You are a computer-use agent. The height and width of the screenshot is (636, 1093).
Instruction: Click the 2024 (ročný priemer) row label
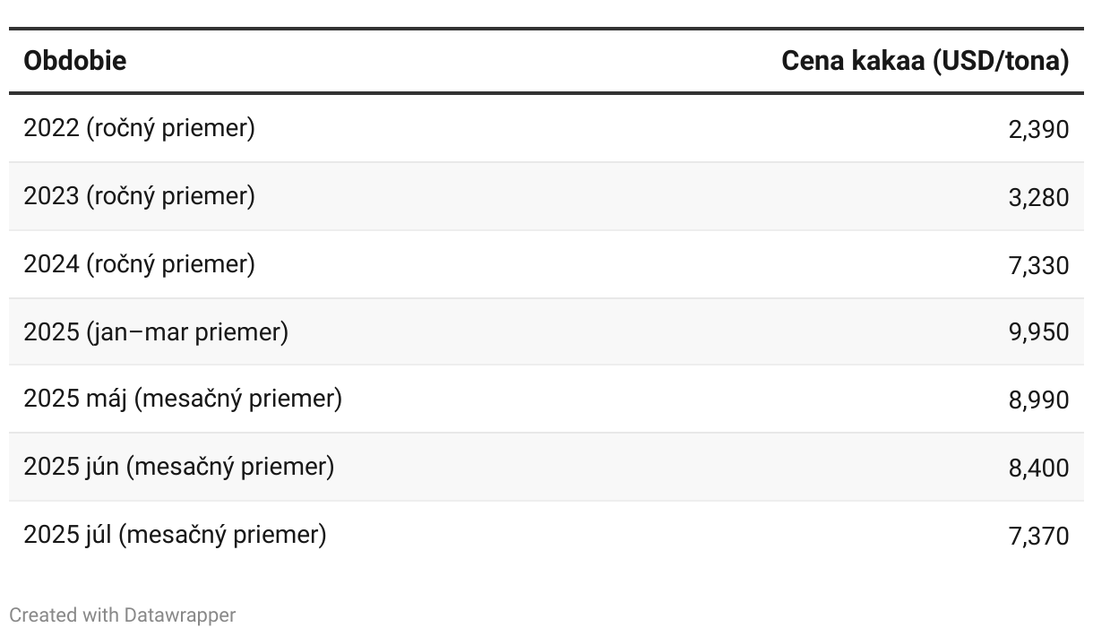(x=139, y=264)
